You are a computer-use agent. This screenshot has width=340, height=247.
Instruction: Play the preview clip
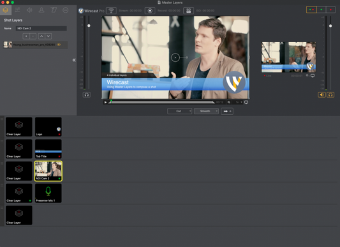point(105,102)
